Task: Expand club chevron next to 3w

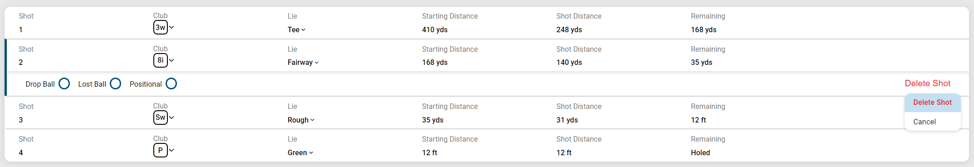Action: 171,27
